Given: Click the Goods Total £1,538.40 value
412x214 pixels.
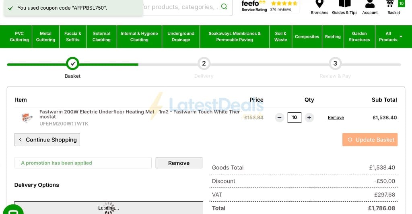Looking at the screenshot, I should point(382,168).
